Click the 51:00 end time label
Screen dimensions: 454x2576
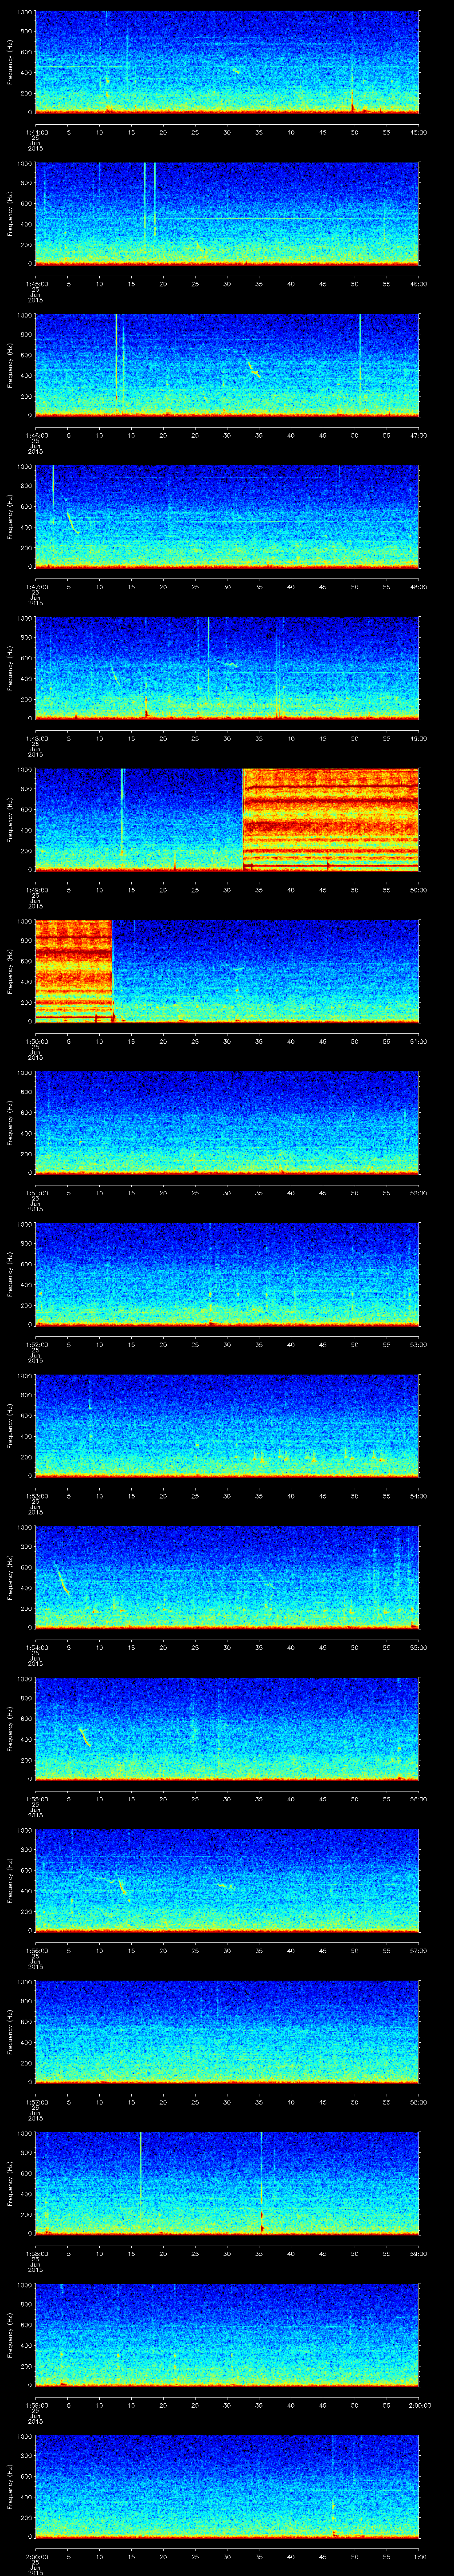click(419, 1041)
